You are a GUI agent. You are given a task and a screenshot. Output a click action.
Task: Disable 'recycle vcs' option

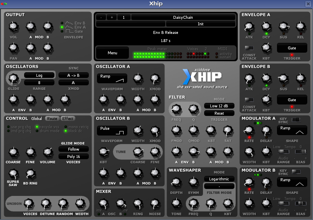coord(48,127)
